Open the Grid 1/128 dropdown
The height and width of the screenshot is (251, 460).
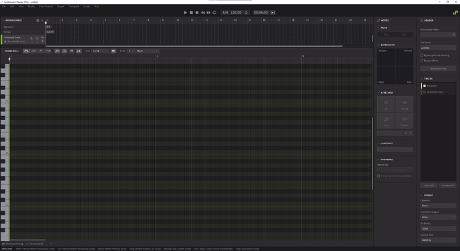coord(99,51)
